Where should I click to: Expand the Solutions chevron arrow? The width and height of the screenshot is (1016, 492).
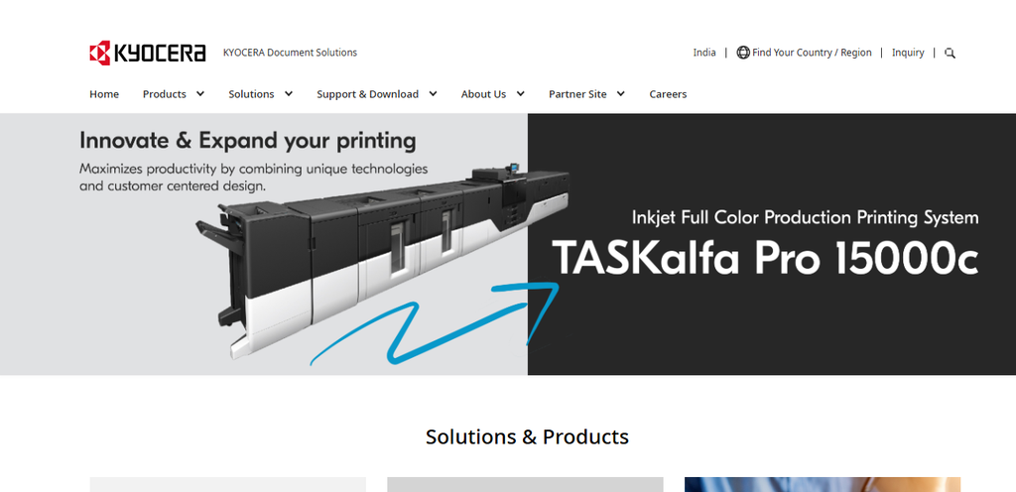[289, 94]
